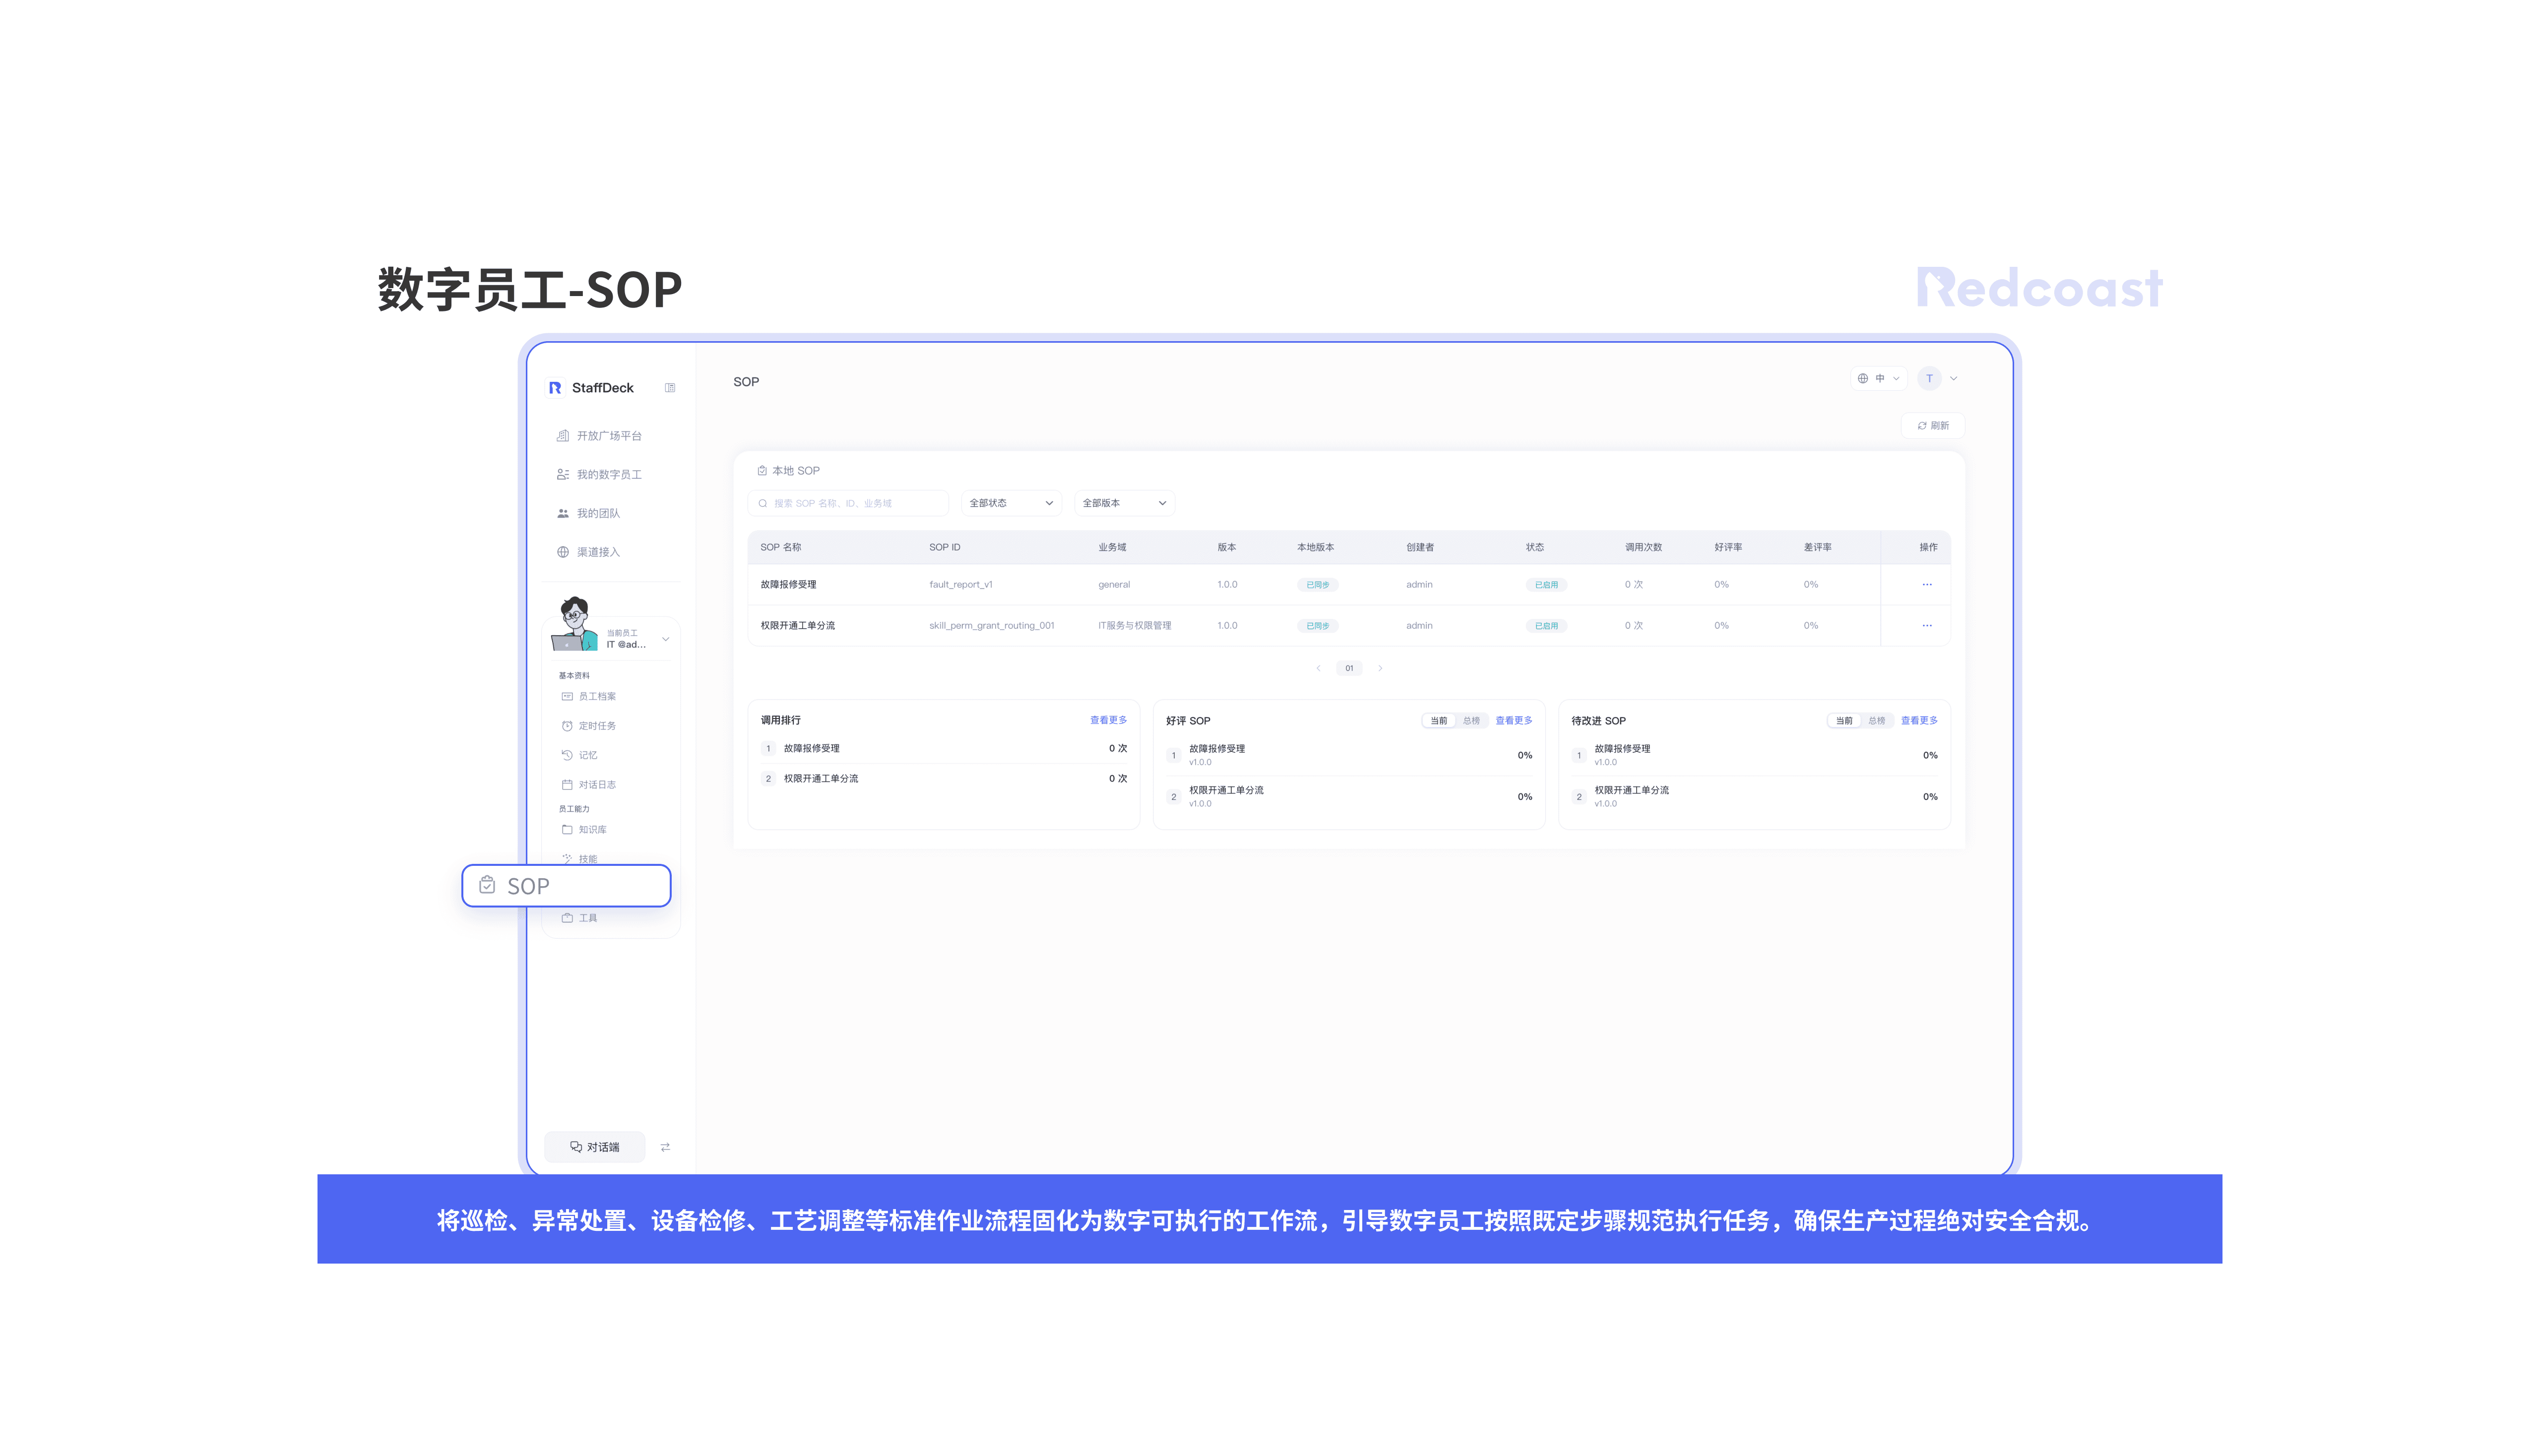Click the skill_perm_grant_routing_001 cell
Screen dimensions: 2540x1456
pyautogui.click(x=991, y=626)
